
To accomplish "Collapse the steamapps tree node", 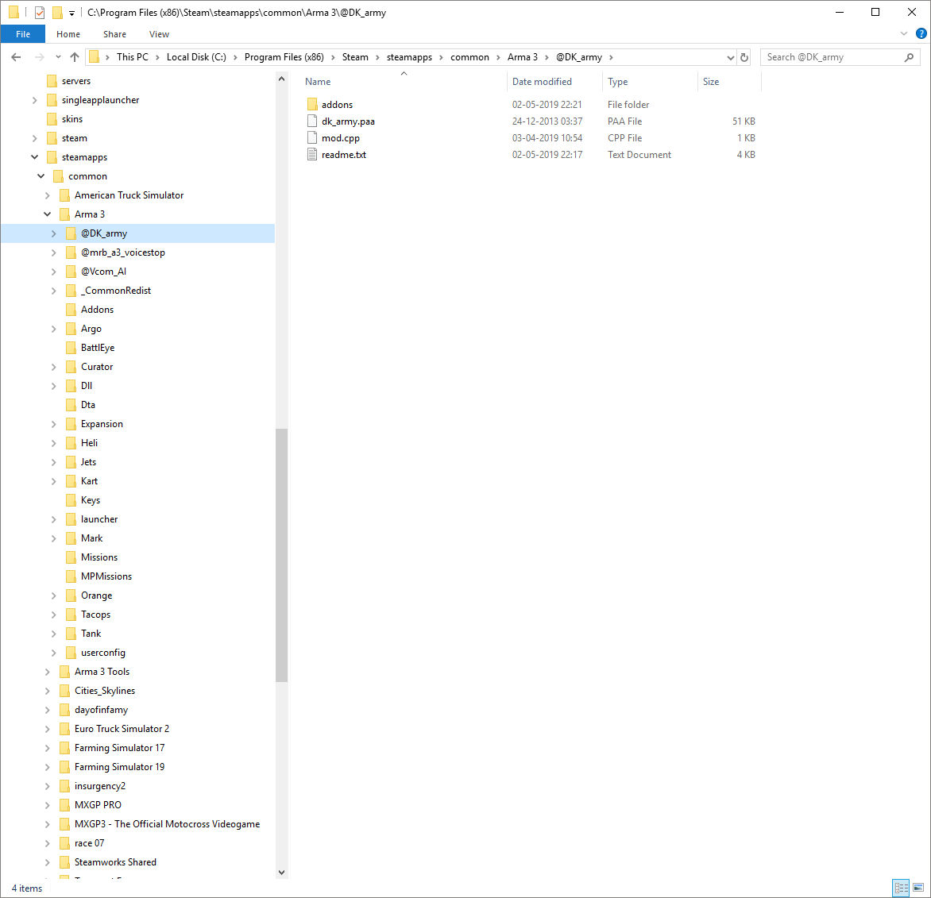I will [x=34, y=157].
